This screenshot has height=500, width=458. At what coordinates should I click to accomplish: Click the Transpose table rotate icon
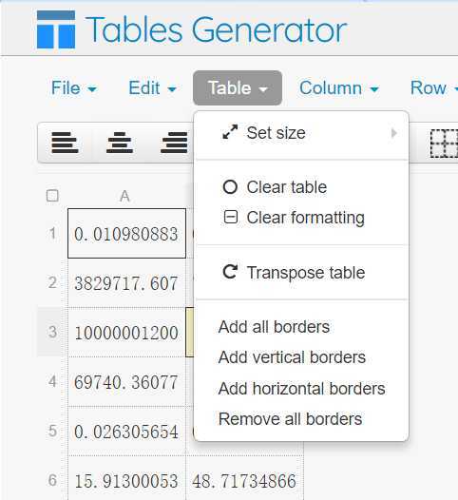(x=230, y=272)
